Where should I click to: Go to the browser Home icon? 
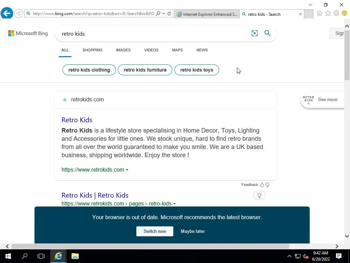click(320, 13)
